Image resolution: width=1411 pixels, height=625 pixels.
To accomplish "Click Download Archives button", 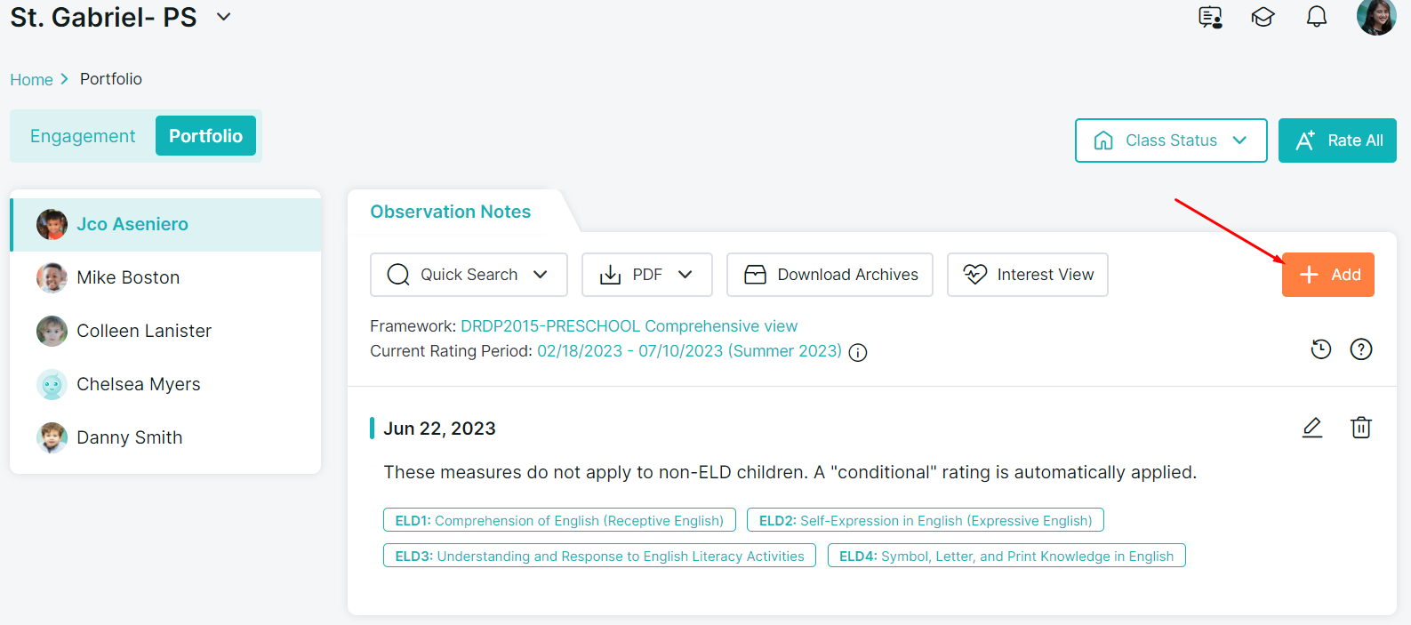I will pos(830,275).
